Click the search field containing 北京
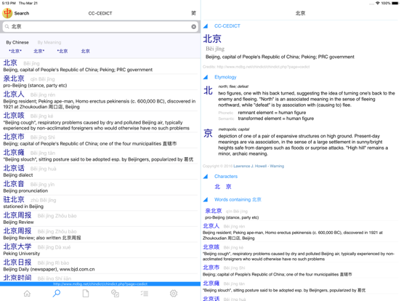The width and height of the screenshot is (401, 301). tap(100, 27)
